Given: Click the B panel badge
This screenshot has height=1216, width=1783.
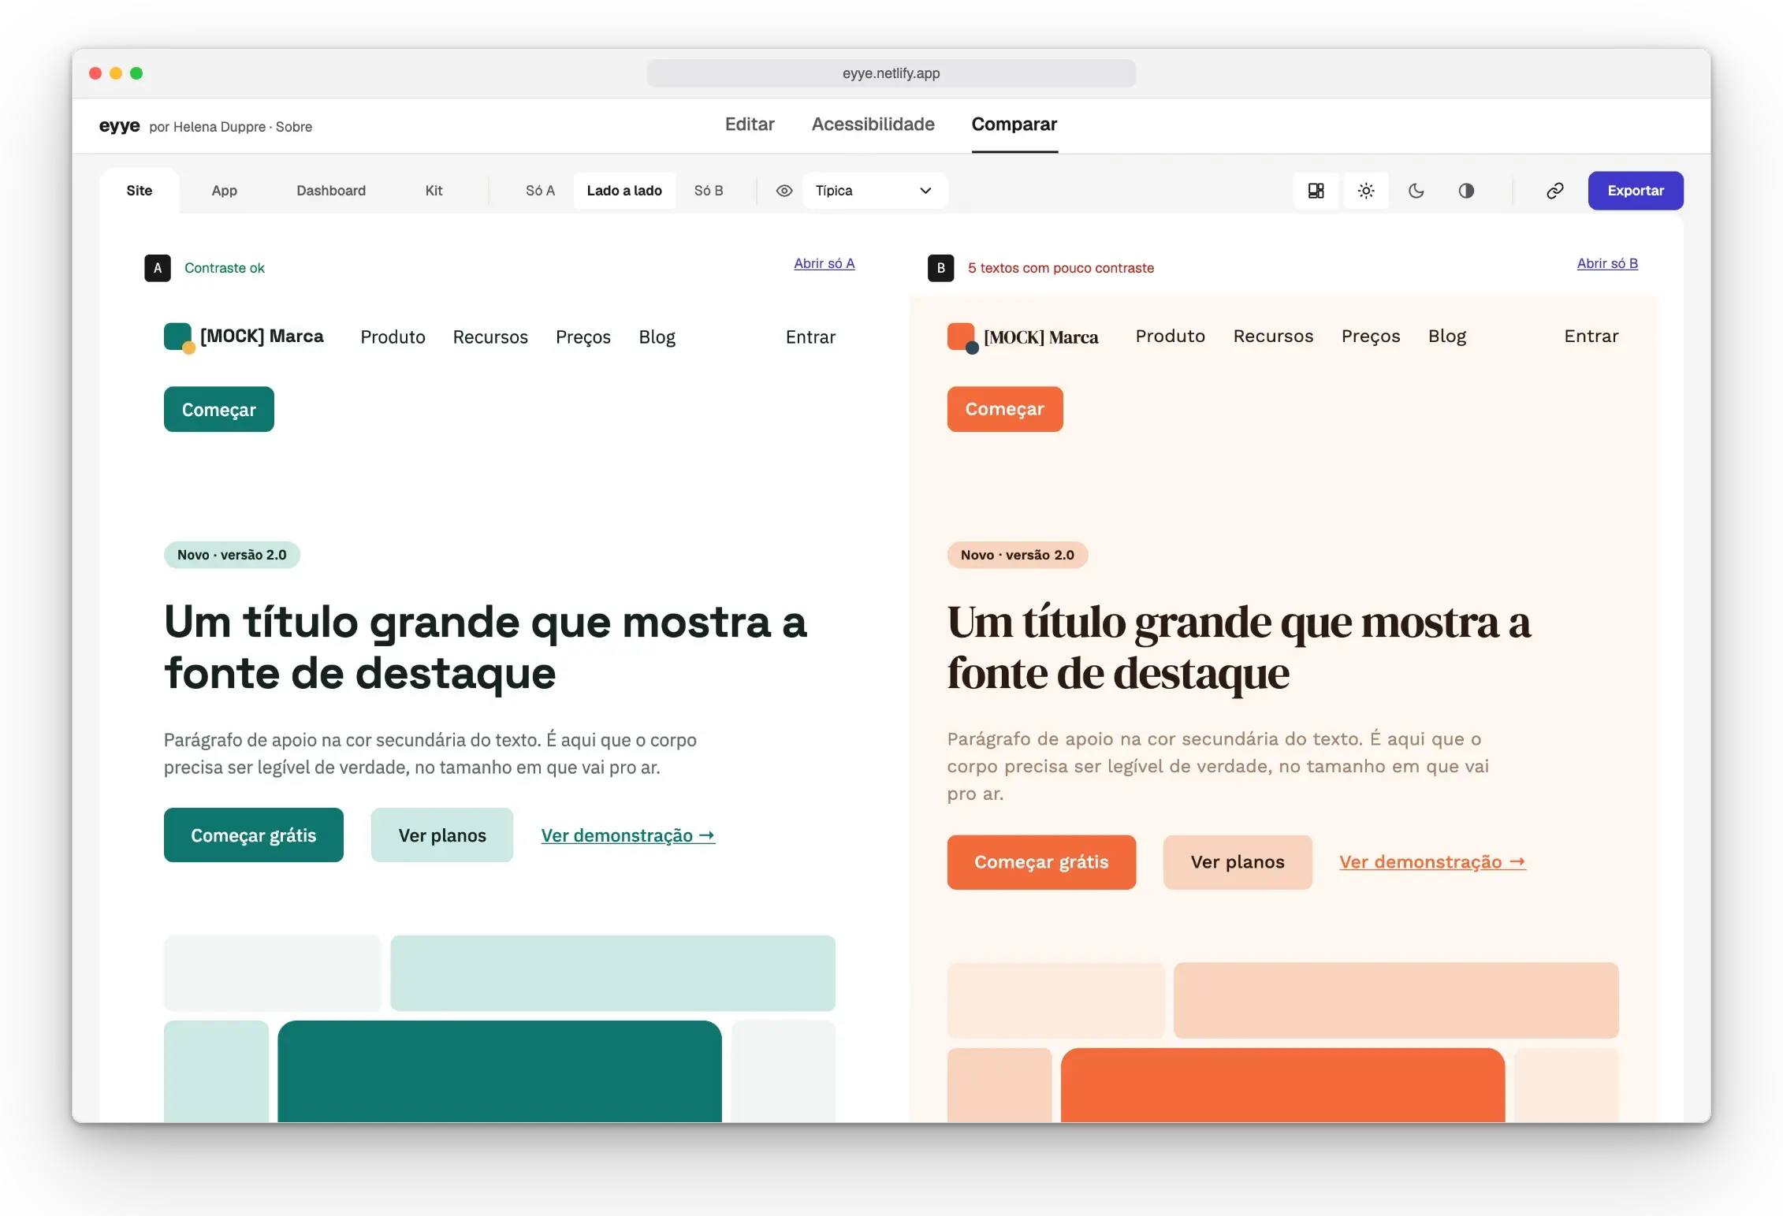Looking at the screenshot, I should (941, 268).
